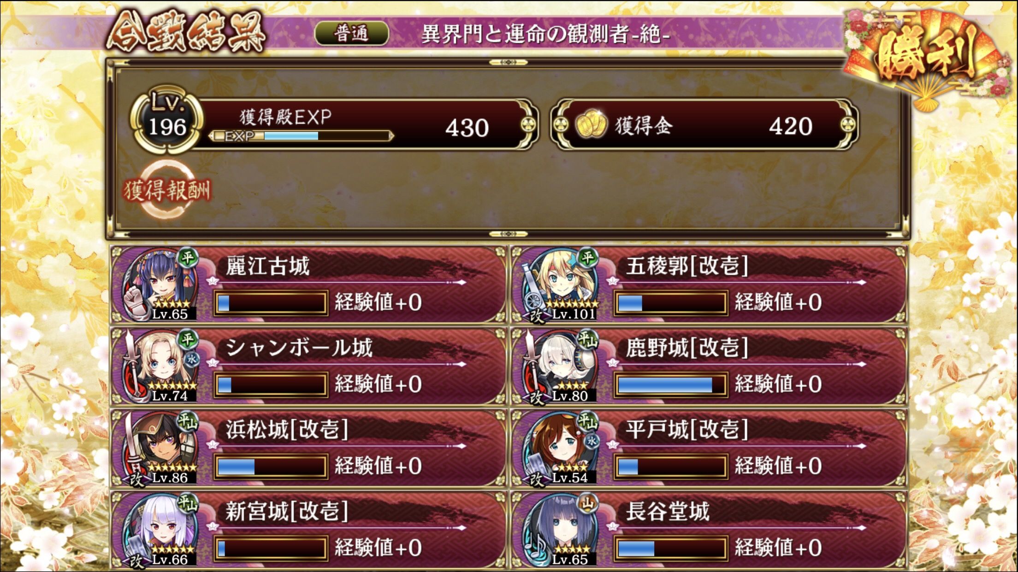The width and height of the screenshot is (1018, 572).
Task: Click the stage title 異界門と運命の観測者-絶-
Action: (545, 34)
